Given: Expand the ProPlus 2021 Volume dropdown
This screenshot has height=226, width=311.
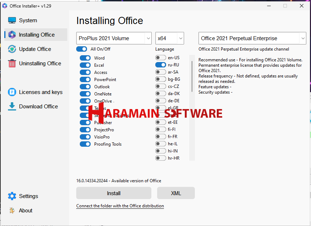Looking at the screenshot, I should [x=114, y=38].
